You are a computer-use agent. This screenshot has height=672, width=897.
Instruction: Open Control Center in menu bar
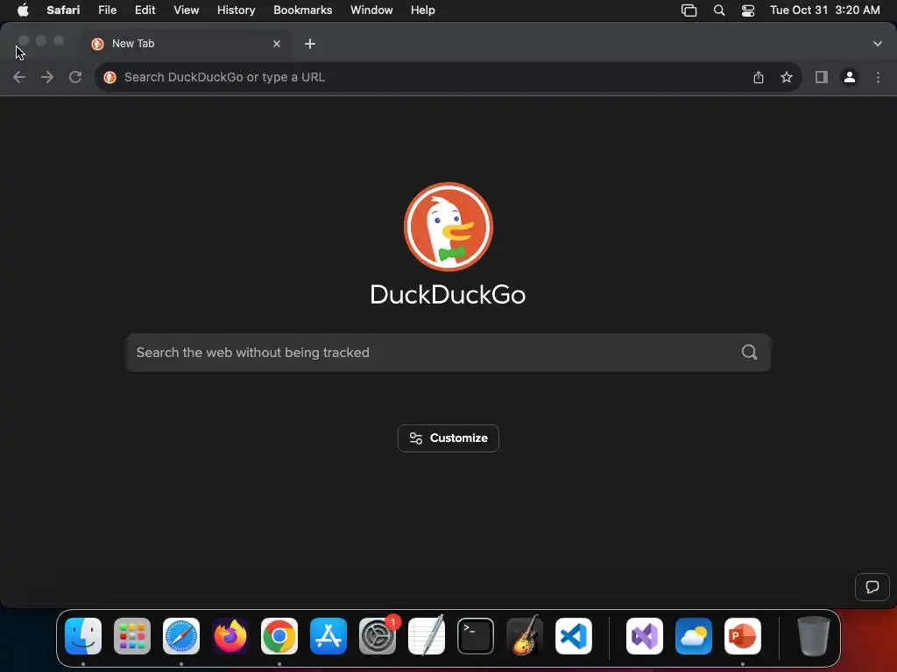coord(748,10)
